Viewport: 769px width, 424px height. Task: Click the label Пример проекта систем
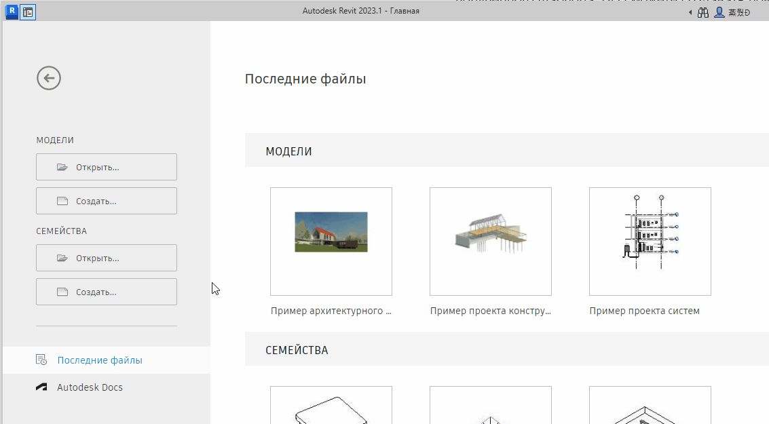(644, 311)
